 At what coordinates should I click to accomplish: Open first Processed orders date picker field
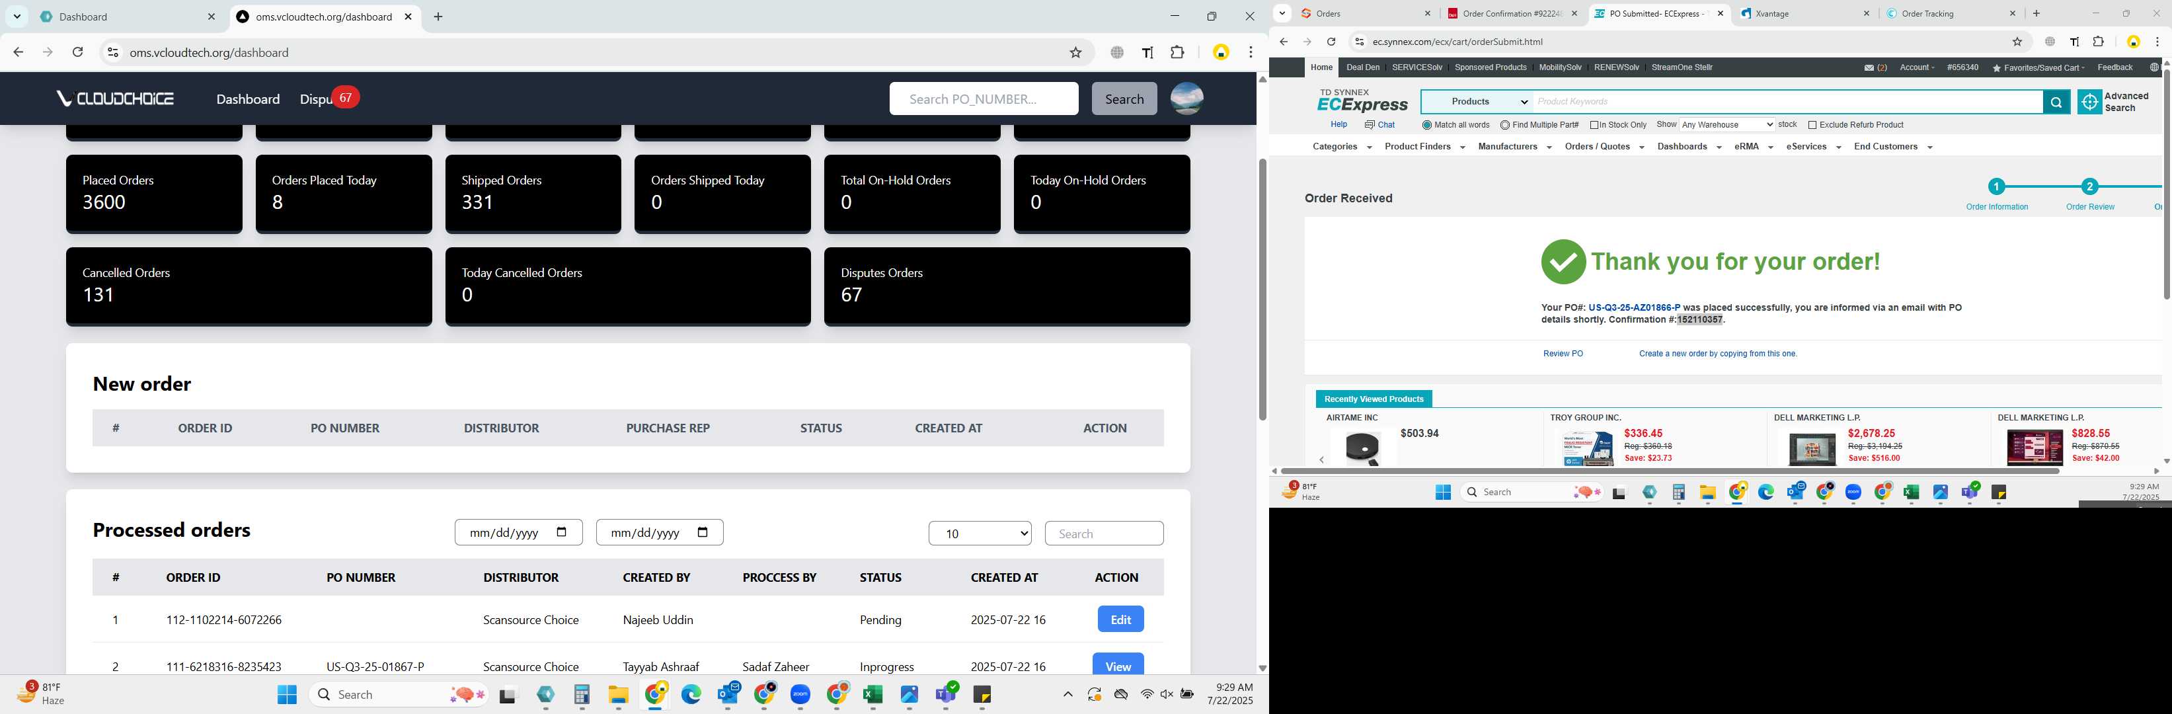tap(518, 533)
